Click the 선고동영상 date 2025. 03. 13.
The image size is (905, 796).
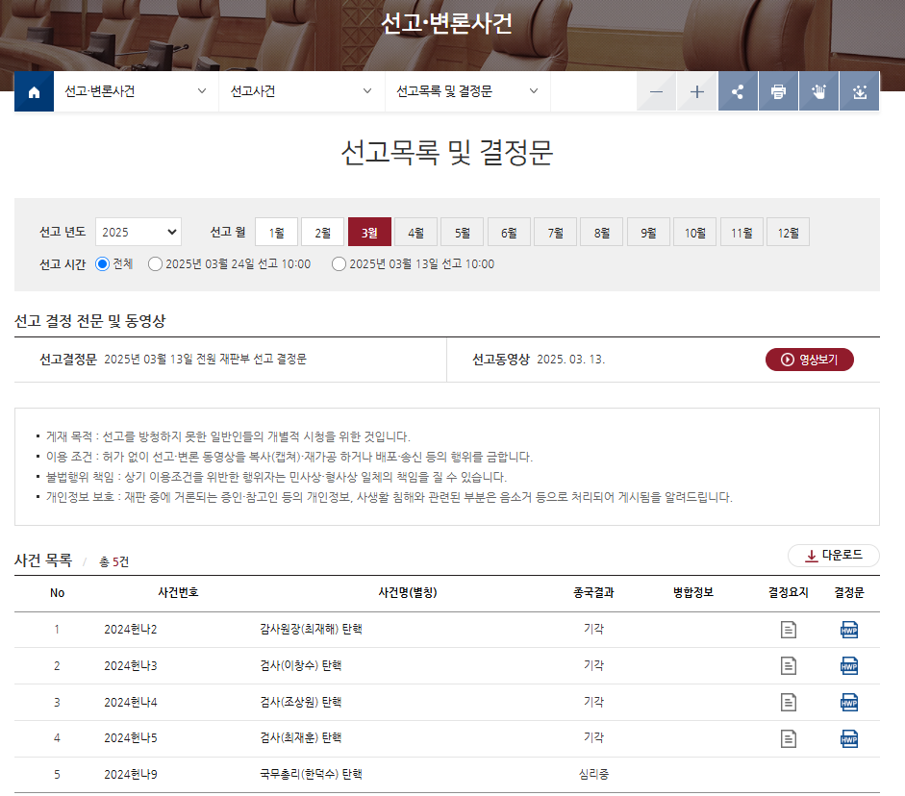[571, 360]
